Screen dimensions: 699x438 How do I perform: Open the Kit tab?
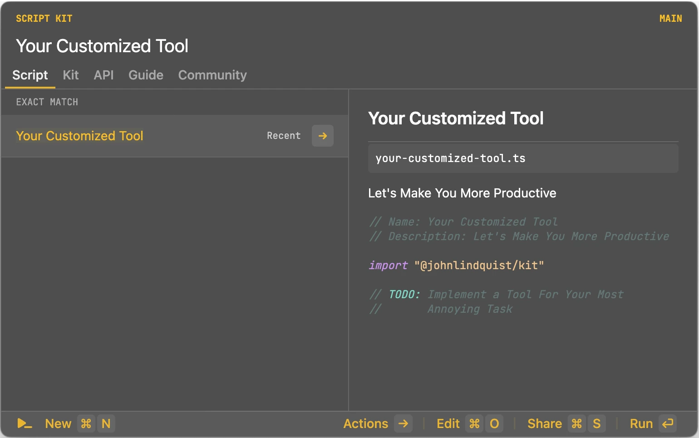[71, 75]
